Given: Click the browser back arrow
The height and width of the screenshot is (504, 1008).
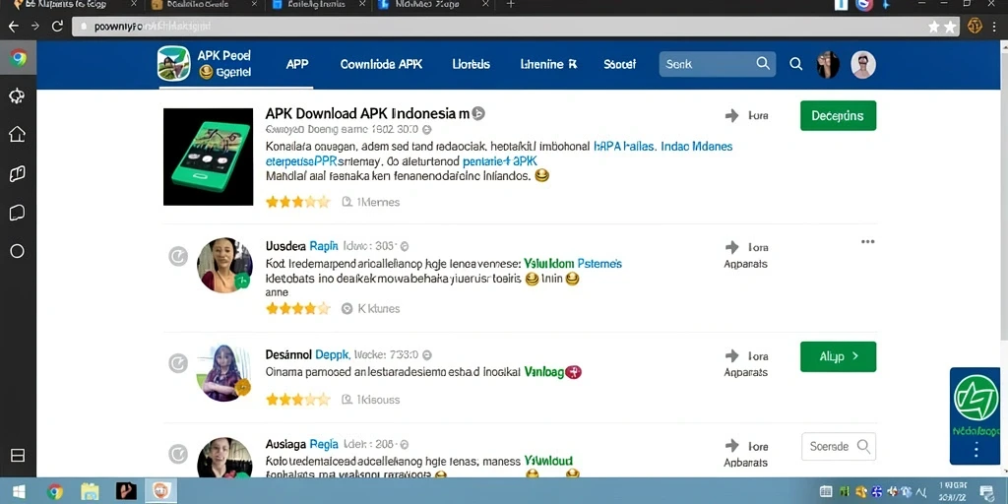Looking at the screenshot, I should pos(14,27).
